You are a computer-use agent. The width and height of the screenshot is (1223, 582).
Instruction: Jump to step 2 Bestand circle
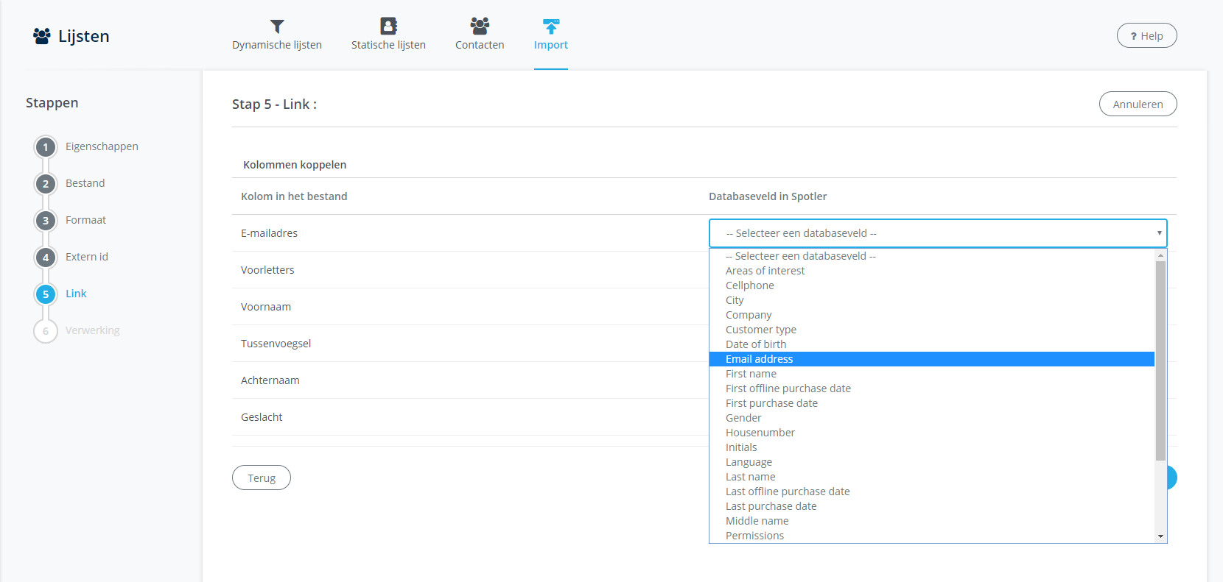pos(46,184)
